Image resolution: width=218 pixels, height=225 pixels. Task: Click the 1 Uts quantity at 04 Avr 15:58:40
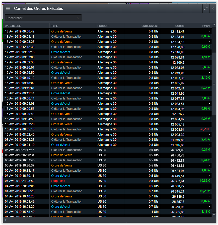(155, 212)
